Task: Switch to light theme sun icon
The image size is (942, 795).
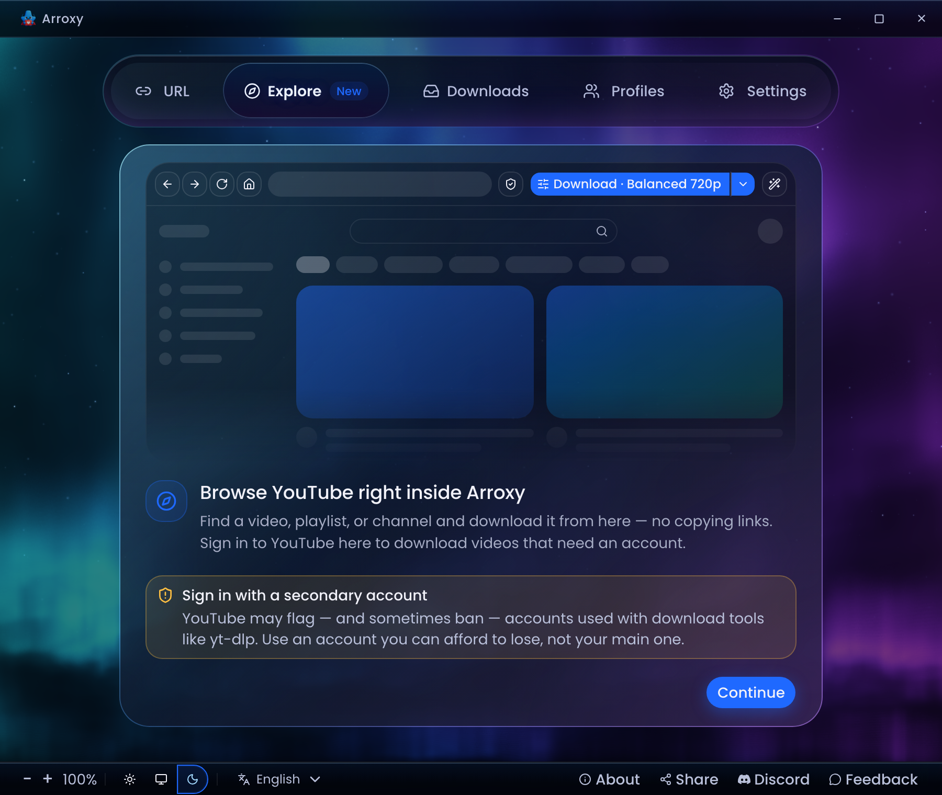Action: coord(130,779)
